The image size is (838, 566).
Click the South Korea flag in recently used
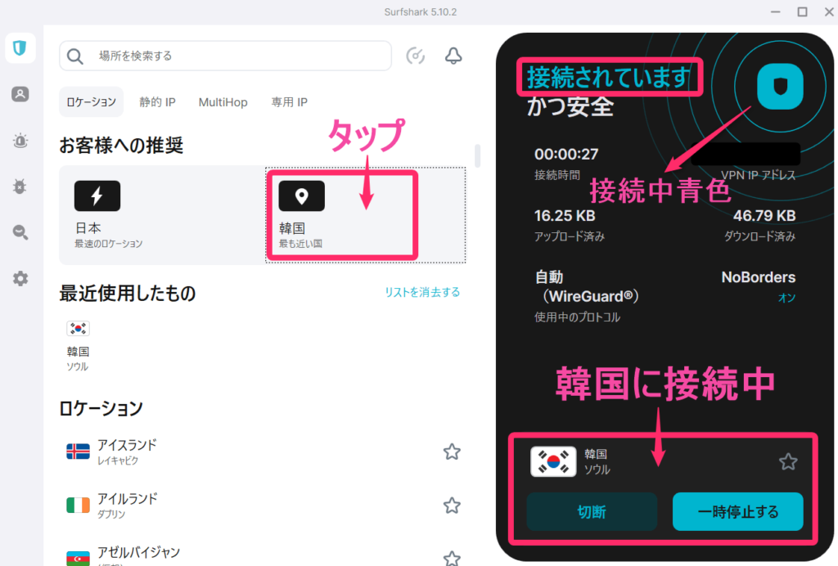[78, 328]
